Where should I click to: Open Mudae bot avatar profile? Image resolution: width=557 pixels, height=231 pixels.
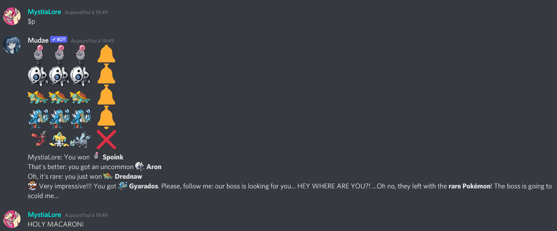tap(12, 45)
